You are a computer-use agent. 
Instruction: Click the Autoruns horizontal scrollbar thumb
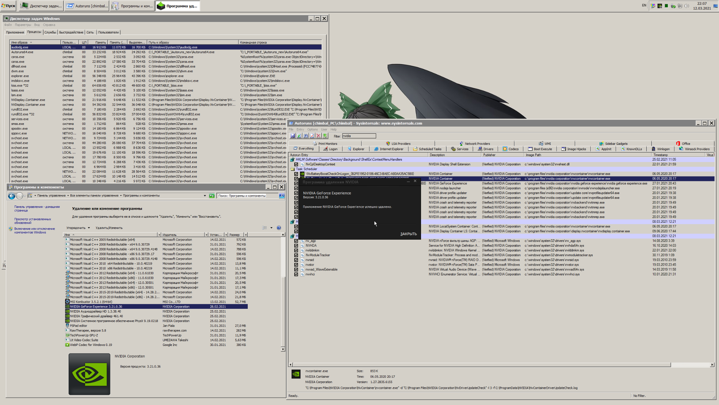(481, 364)
